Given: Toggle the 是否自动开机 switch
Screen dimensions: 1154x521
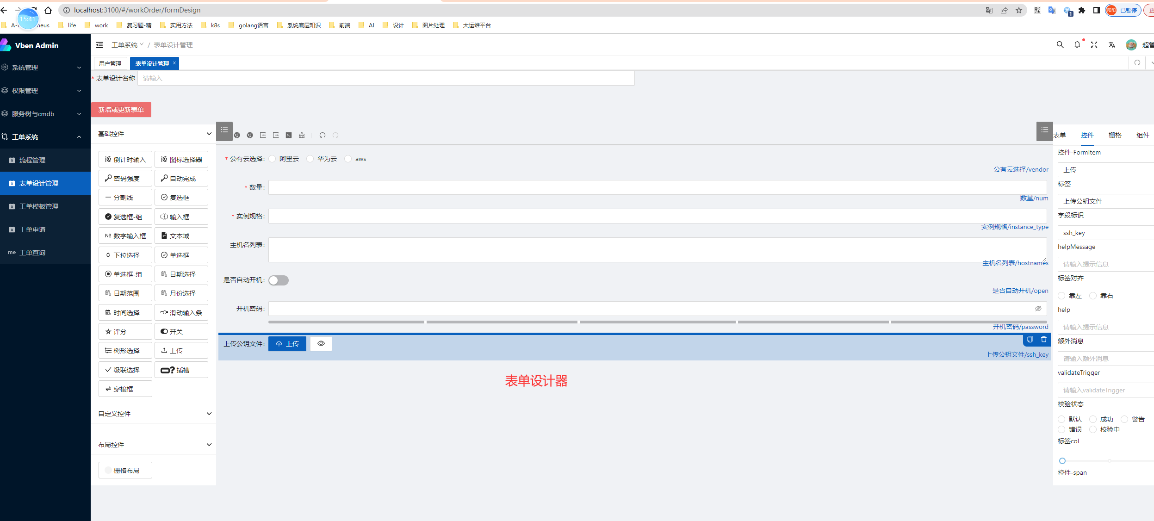Looking at the screenshot, I should pyautogui.click(x=279, y=280).
